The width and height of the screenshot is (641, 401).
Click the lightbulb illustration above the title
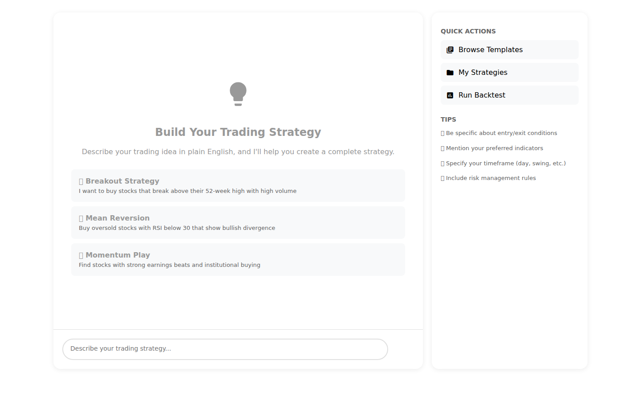click(238, 94)
